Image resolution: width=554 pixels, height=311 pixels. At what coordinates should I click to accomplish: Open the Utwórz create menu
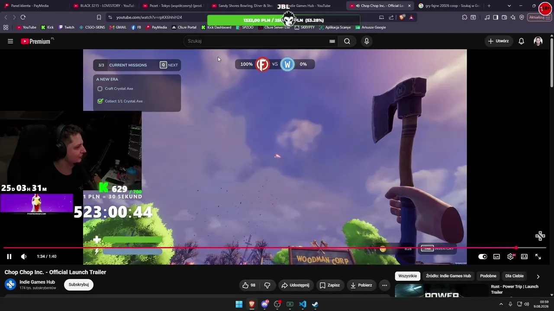click(x=498, y=41)
